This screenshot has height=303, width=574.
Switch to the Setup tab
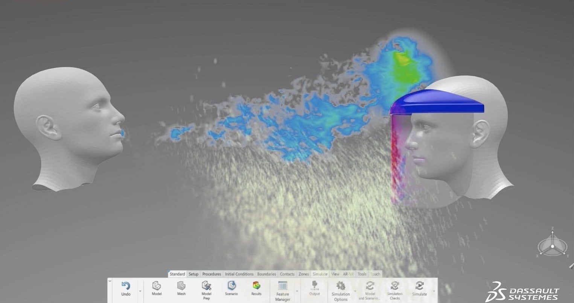(x=193, y=274)
